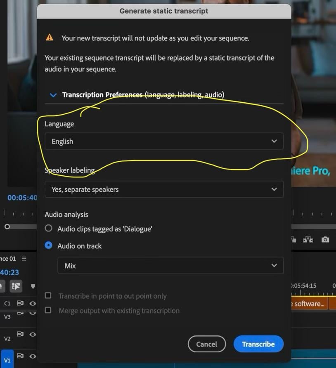The width and height of the screenshot is (336, 368).
Task: Hide the V2 track with eye icon
Action: point(33,335)
